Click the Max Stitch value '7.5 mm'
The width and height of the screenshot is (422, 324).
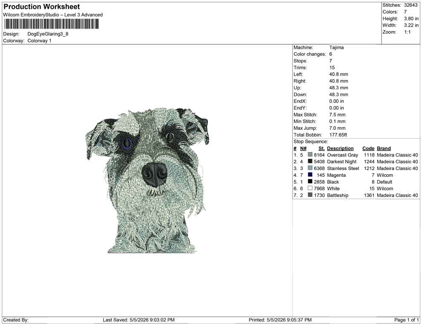(337, 115)
